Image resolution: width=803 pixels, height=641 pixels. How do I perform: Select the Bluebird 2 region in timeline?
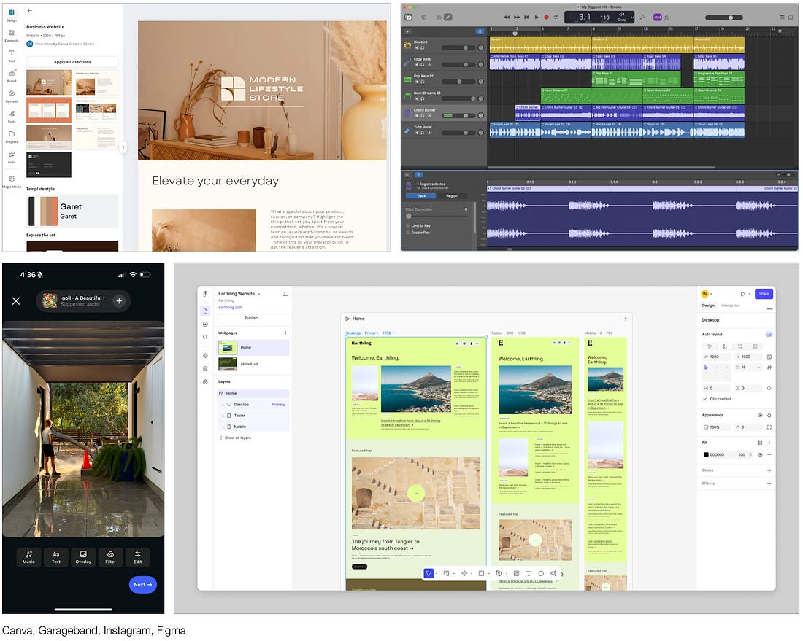642,44
